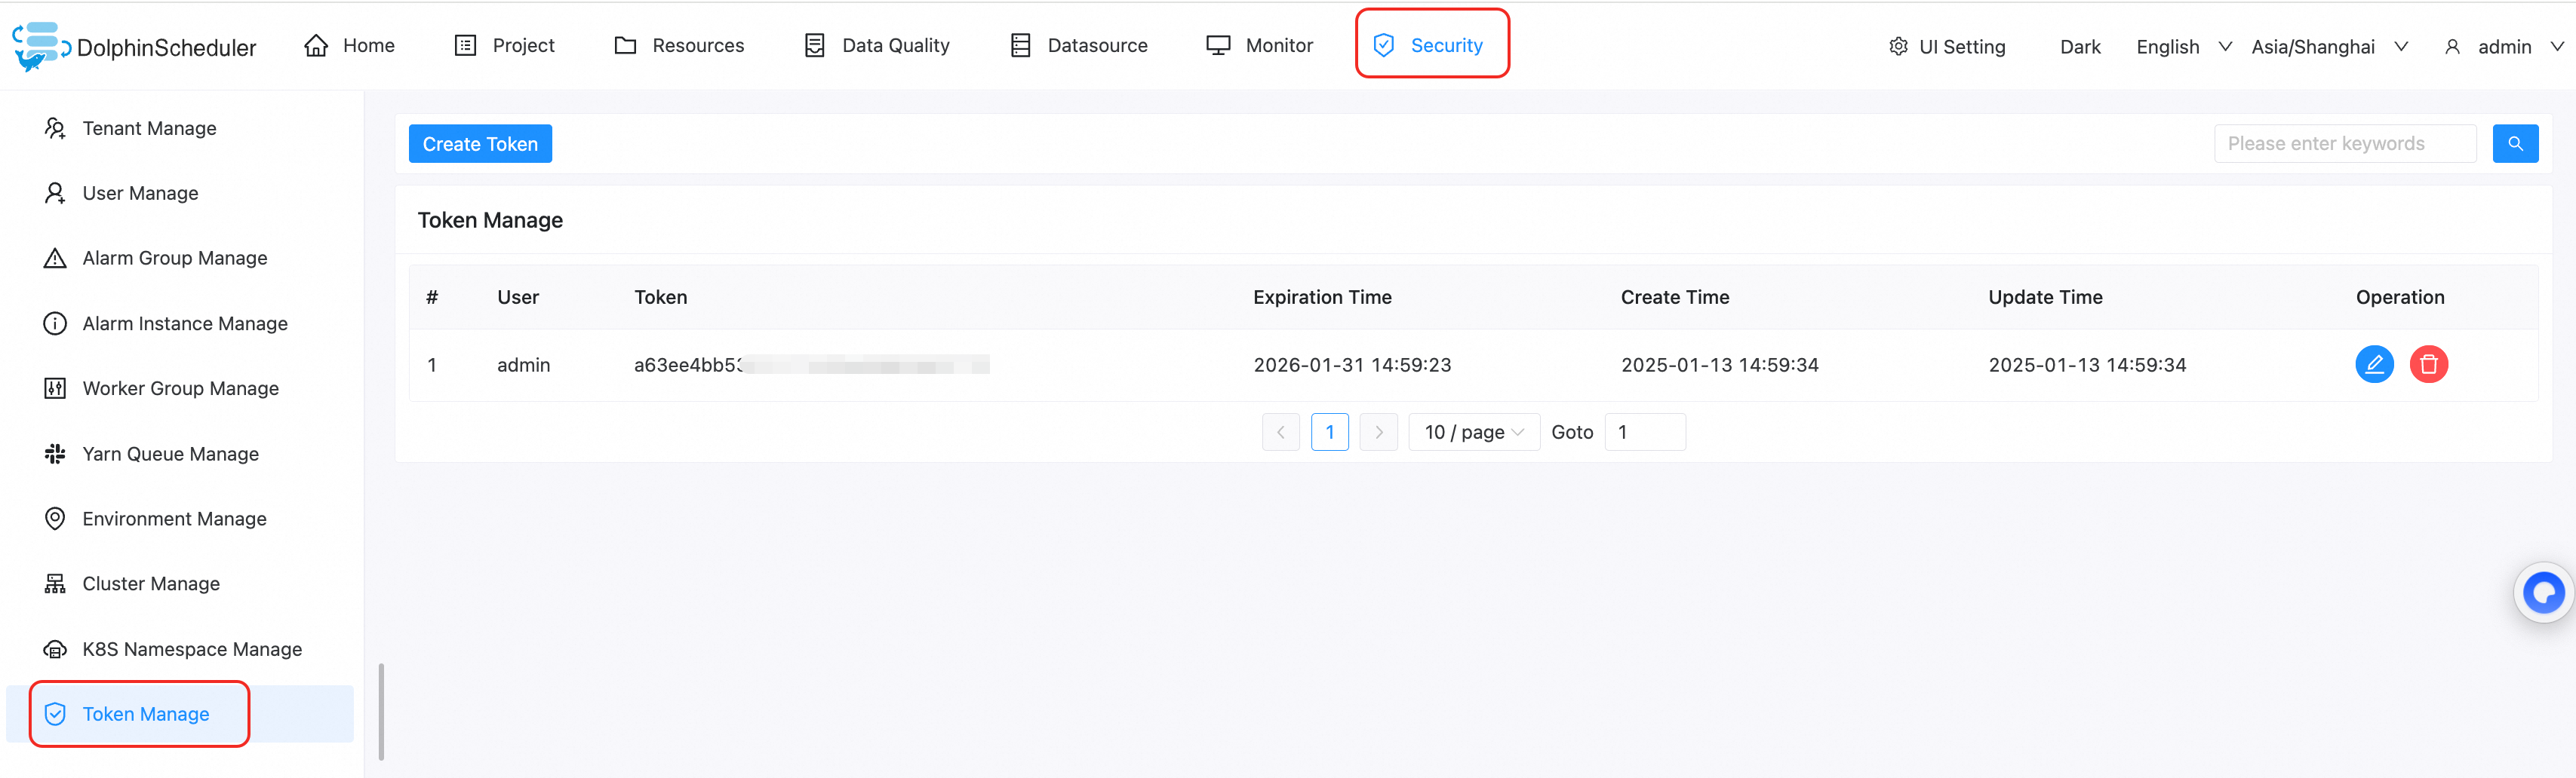The image size is (2576, 778).
Task: Toggle the Dark theme switch
Action: pos(2080,47)
